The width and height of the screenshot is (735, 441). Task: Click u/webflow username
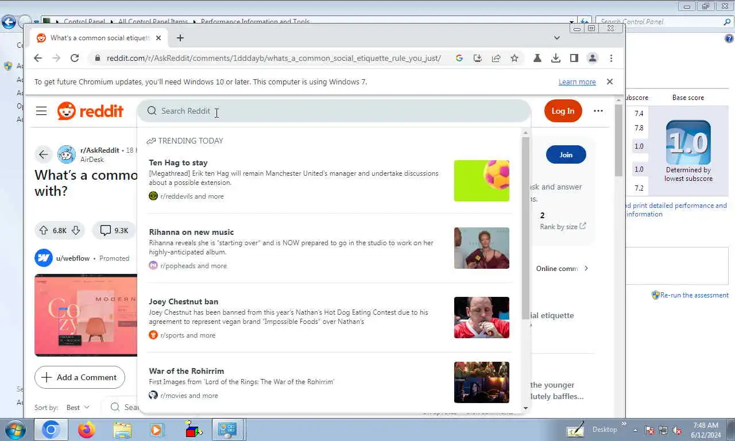pos(73,258)
